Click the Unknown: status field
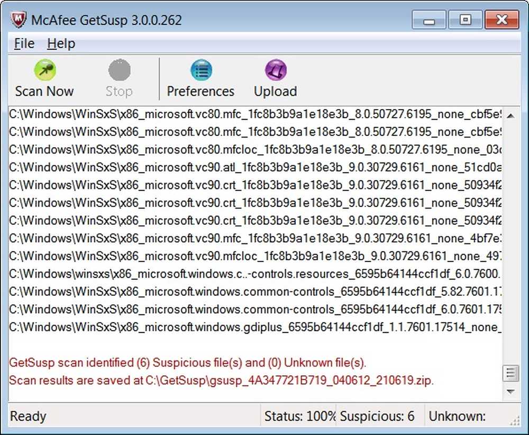Viewport: 529px width, 435px height. [x=457, y=416]
